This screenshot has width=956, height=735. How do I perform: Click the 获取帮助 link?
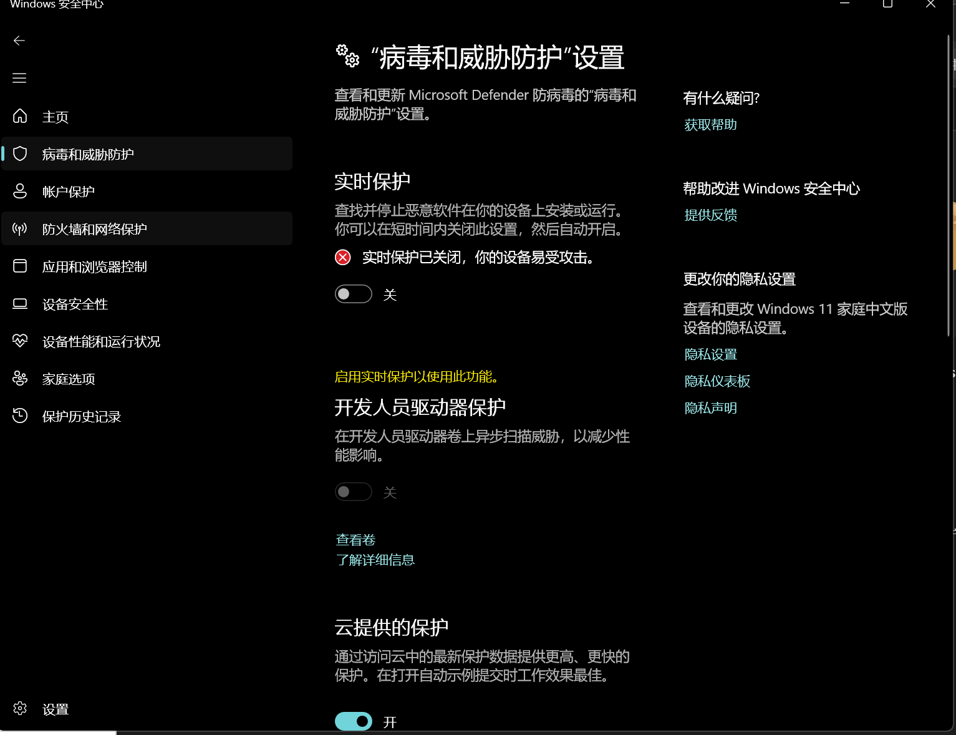tap(710, 124)
